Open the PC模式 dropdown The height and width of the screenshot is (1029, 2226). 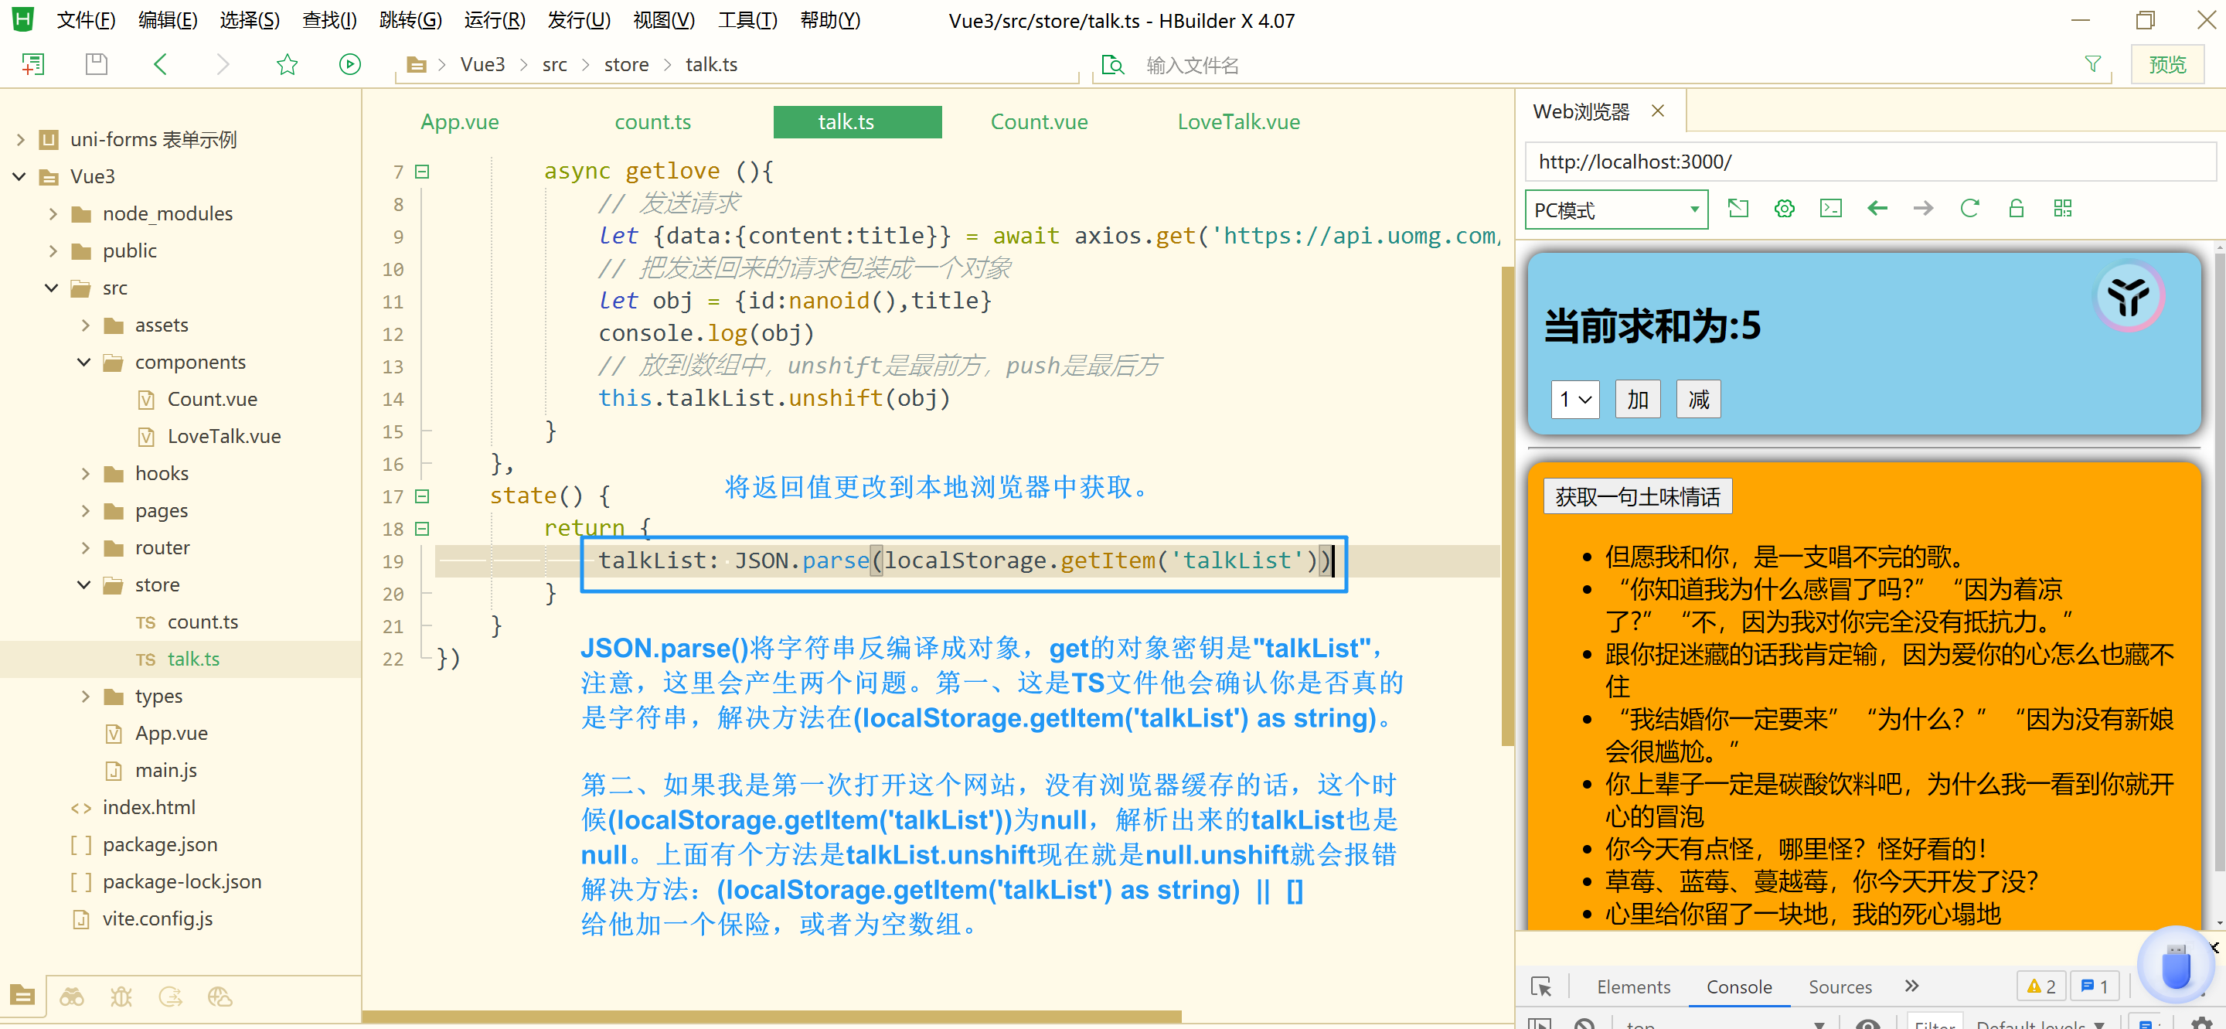1615,210
